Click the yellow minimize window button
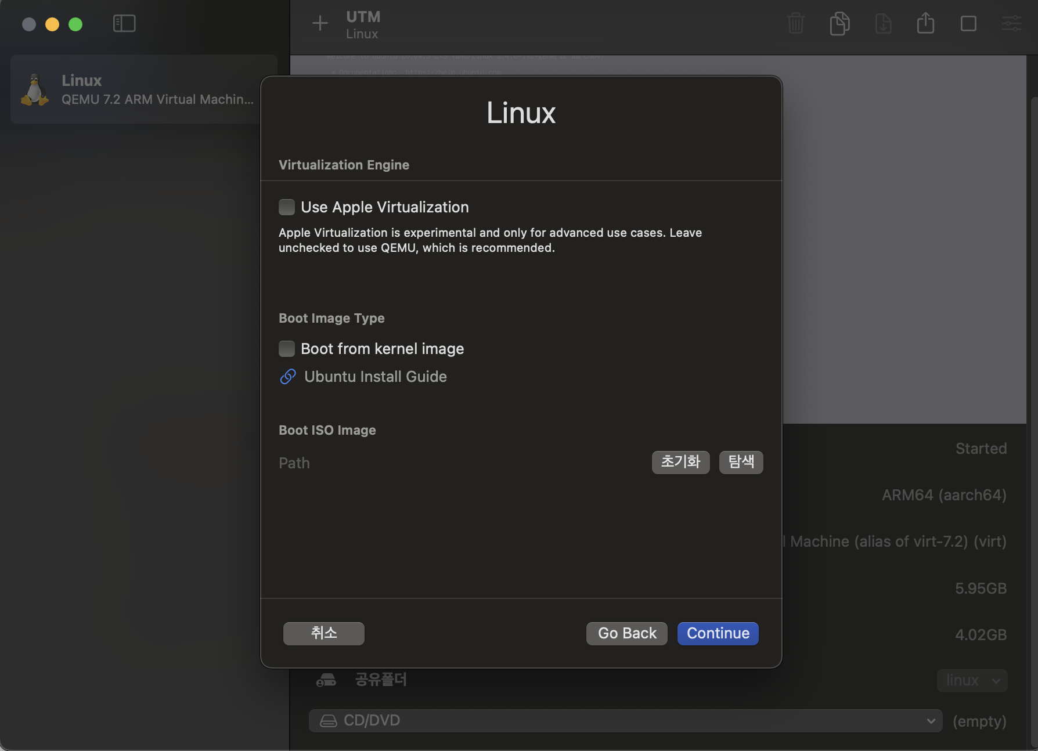The width and height of the screenshot is (1038, 751). 52,24
